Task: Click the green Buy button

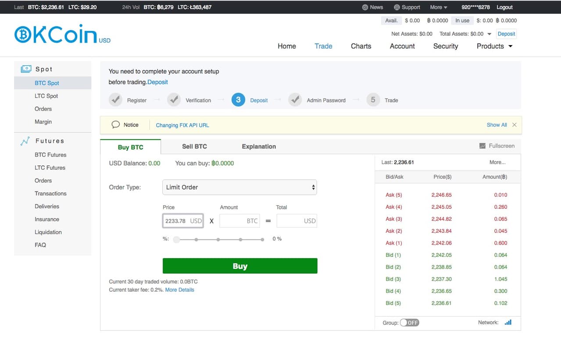Action: click(x=240, y=266)
